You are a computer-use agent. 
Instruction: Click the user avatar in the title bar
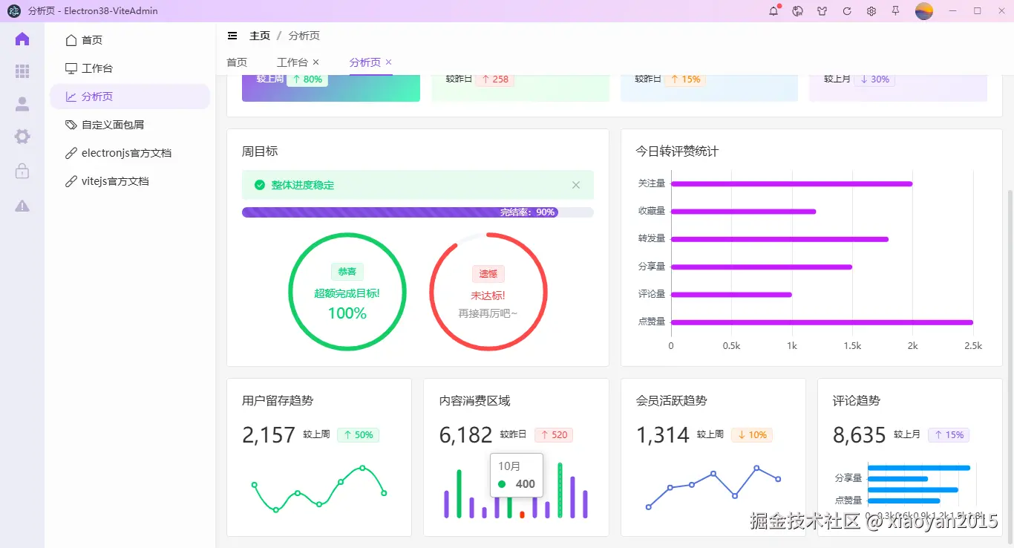tap(923, 11)
